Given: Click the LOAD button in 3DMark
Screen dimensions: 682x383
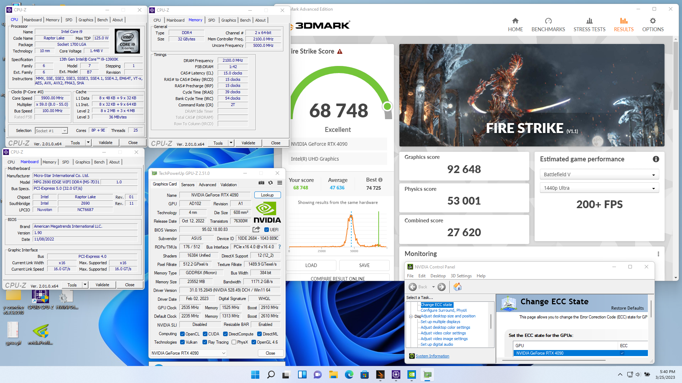Looking at the screenshot, I should (x=311, y=265).
